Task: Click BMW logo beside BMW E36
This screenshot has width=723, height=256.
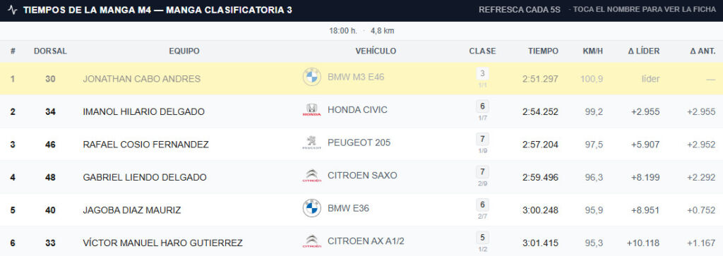Action: click(311, 208)
